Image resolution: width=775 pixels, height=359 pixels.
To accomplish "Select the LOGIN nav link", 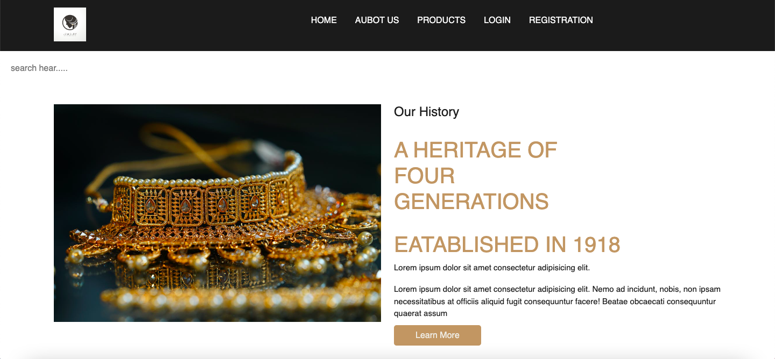I will pyautogui.click(x=497, y=20).
